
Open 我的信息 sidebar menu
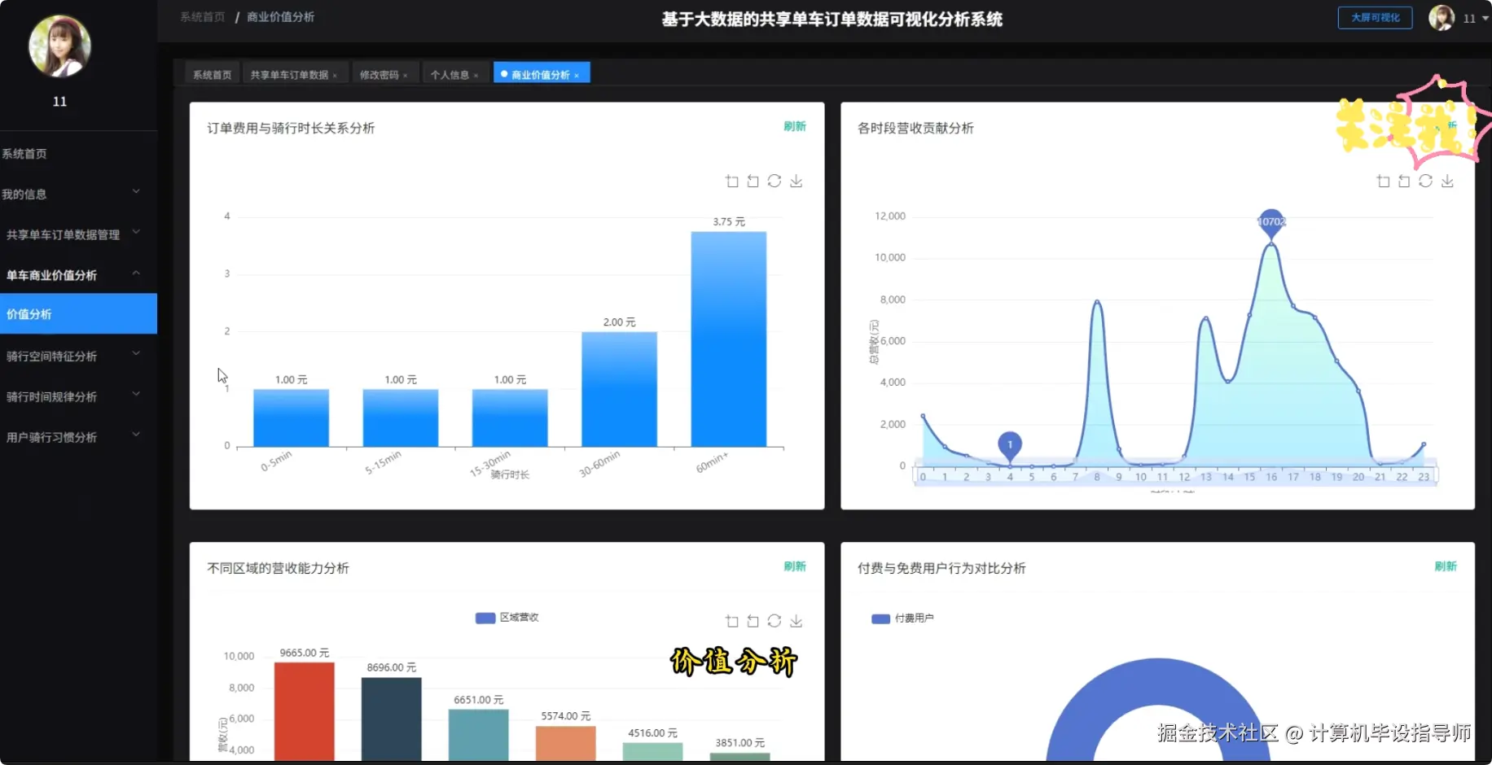tap(78, 194)
